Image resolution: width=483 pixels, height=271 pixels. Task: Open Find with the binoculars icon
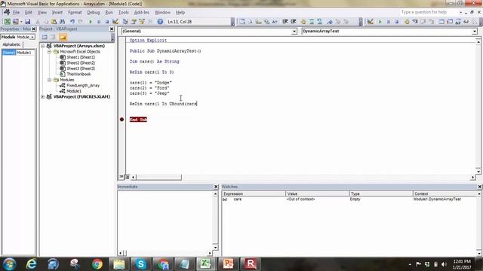click(x=62, y=22)
